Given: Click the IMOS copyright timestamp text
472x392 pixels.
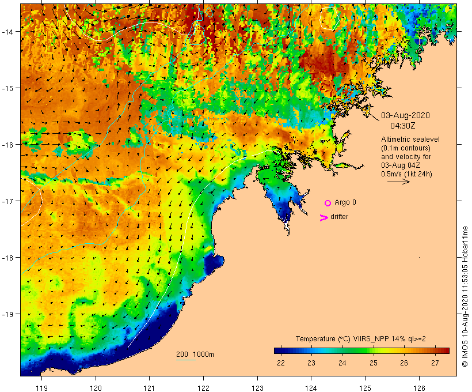Looking at the screenshot, I should click(465, 297).
